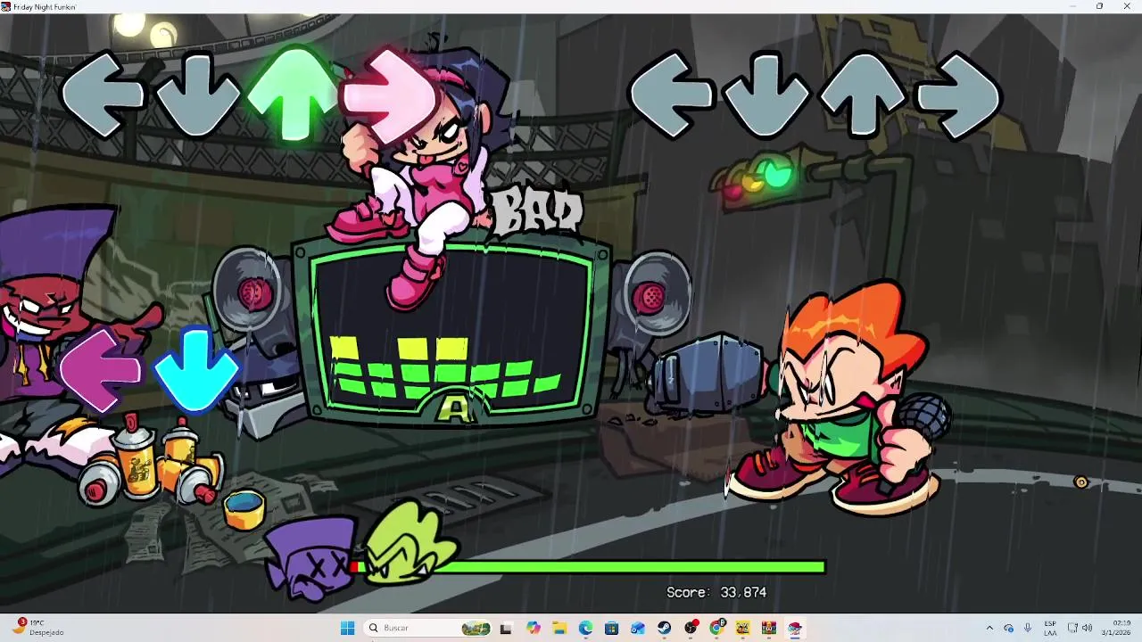1142x642 pixels.
Task: Open the volume speaker tray icon
Action: point(1088,628)
